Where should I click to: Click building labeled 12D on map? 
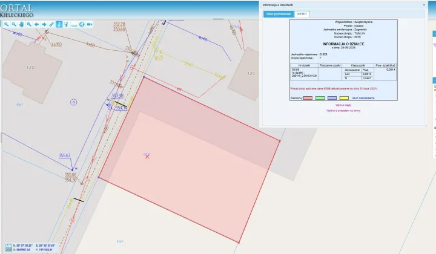click(x=31, y=71)
